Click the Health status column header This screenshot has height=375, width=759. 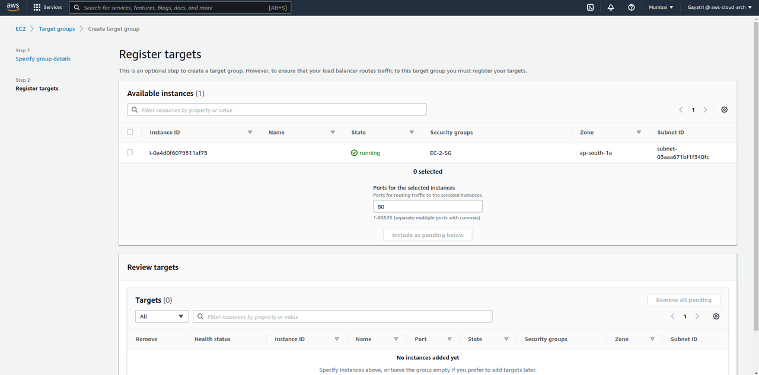coord(212,339)
